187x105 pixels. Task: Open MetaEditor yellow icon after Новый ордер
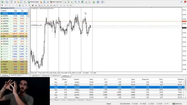(x=41, y=2)
